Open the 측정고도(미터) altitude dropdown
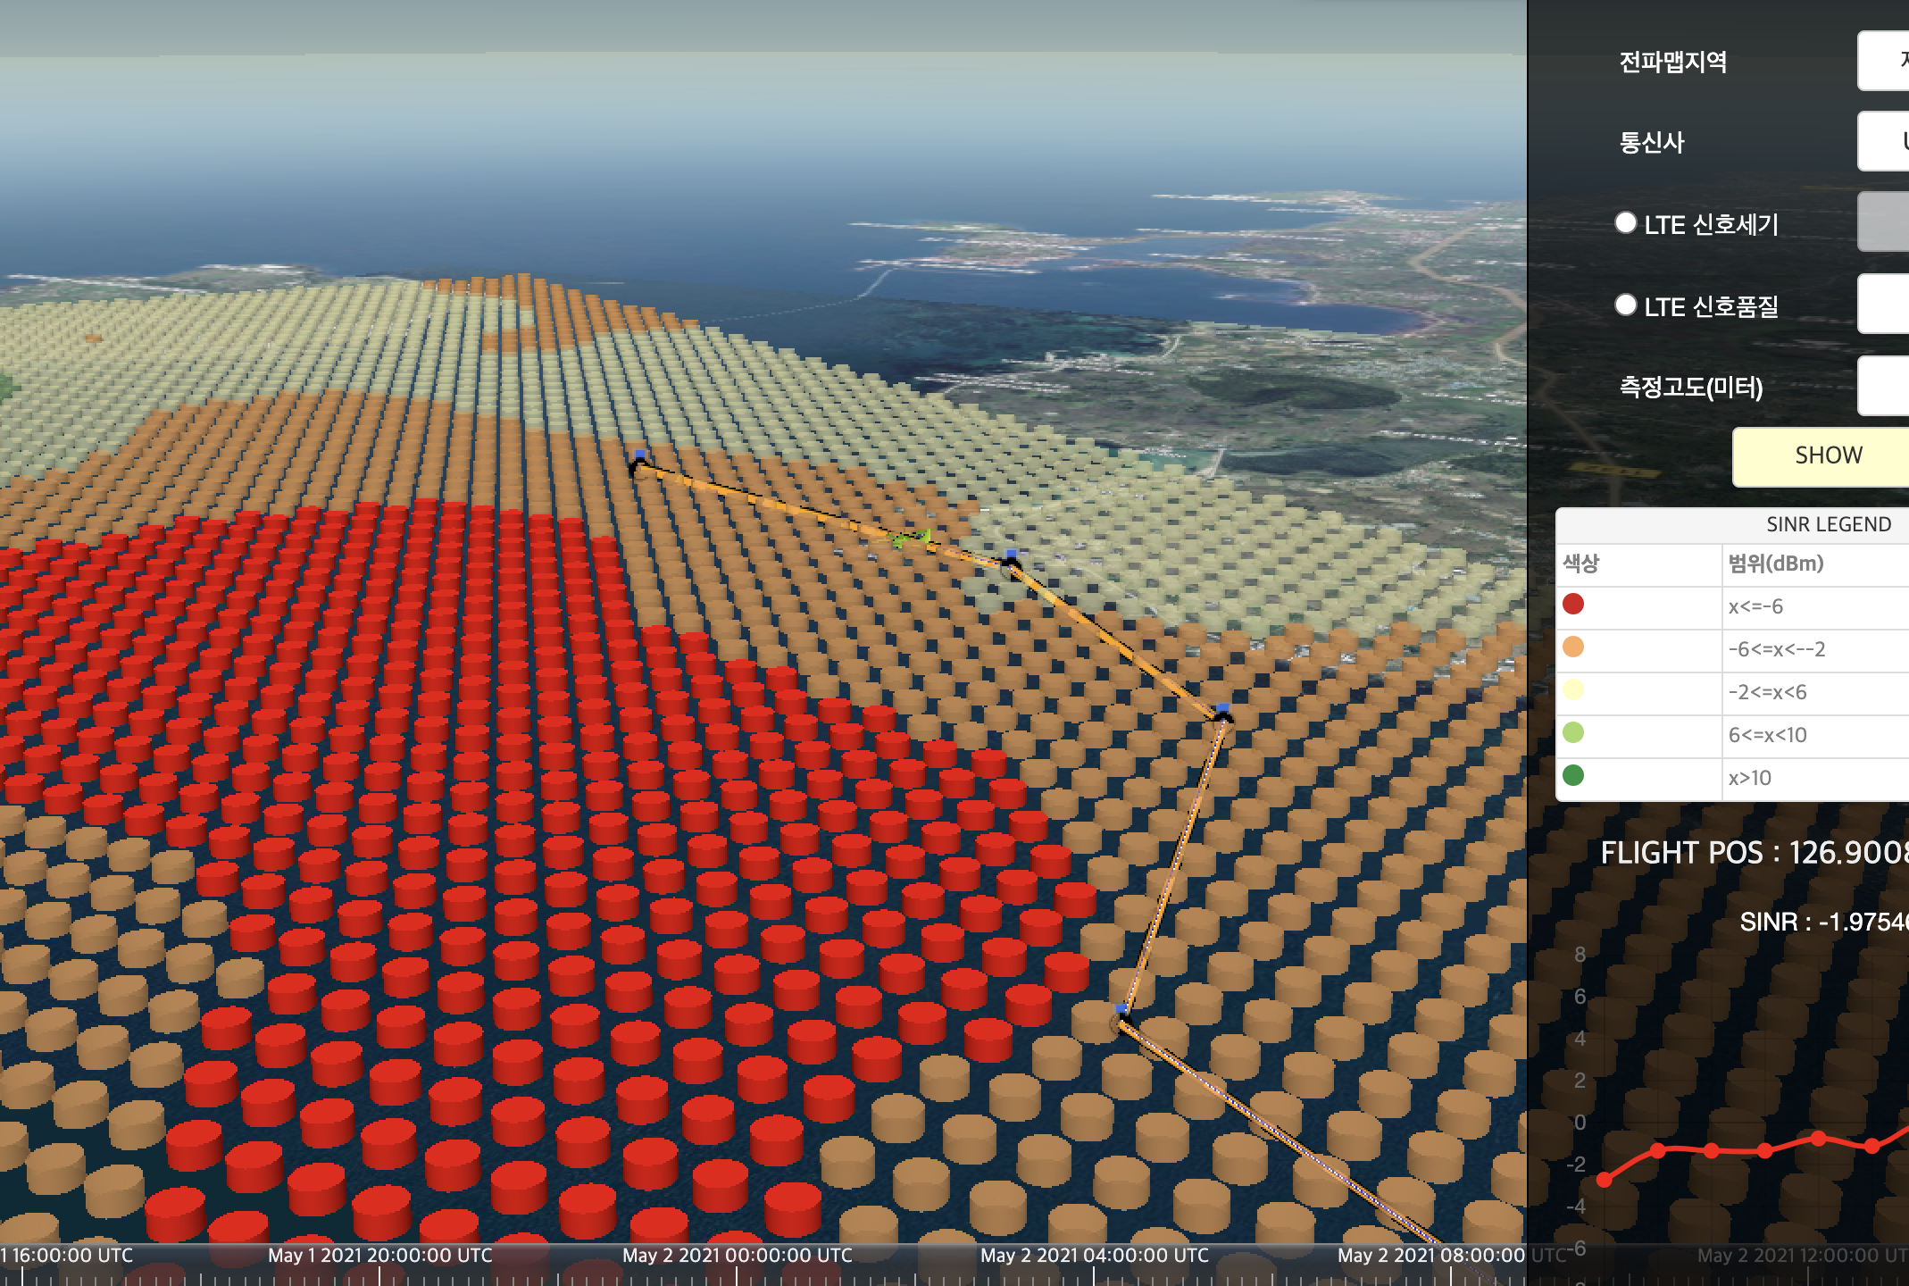The height and width of the screenshot is (1286, 1909). (x=1884, y=386)
